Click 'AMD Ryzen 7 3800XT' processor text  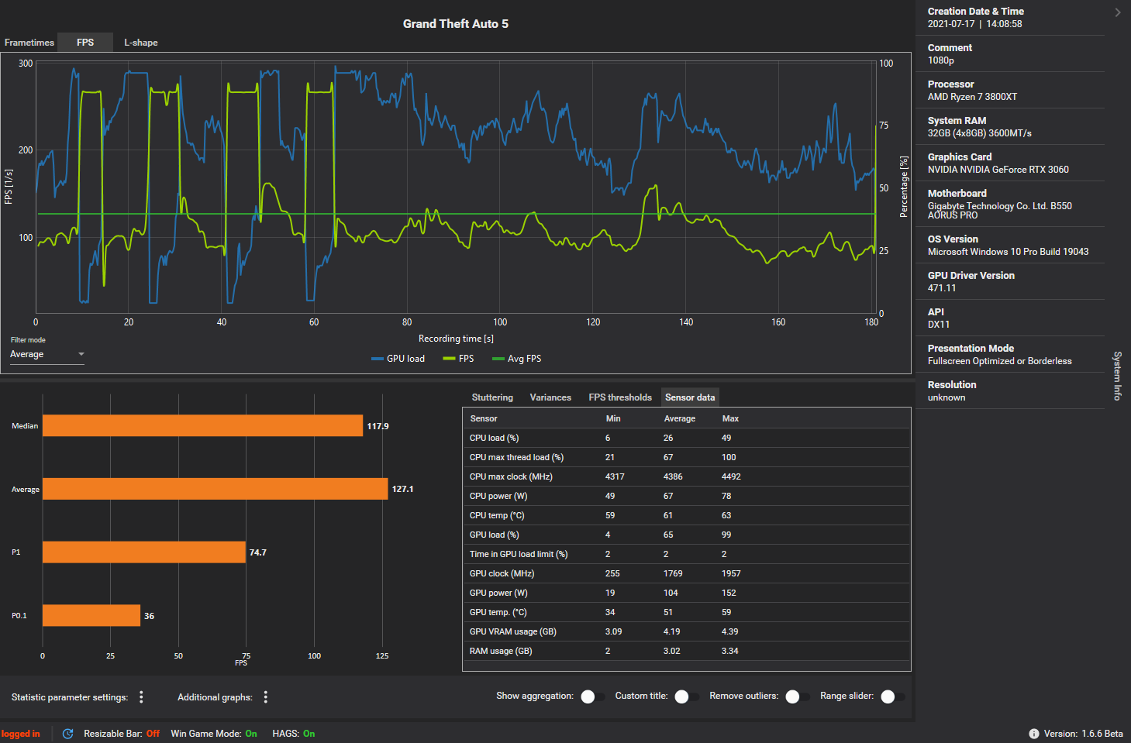[972, 97]
